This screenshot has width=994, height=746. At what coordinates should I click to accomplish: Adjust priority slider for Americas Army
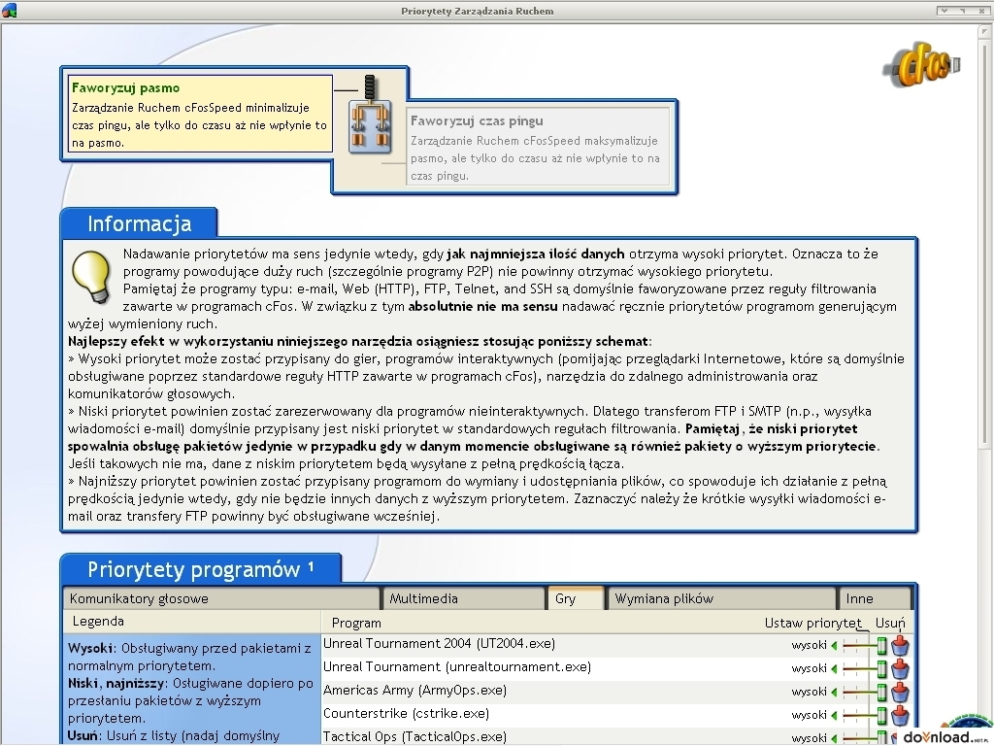[865, 692]
